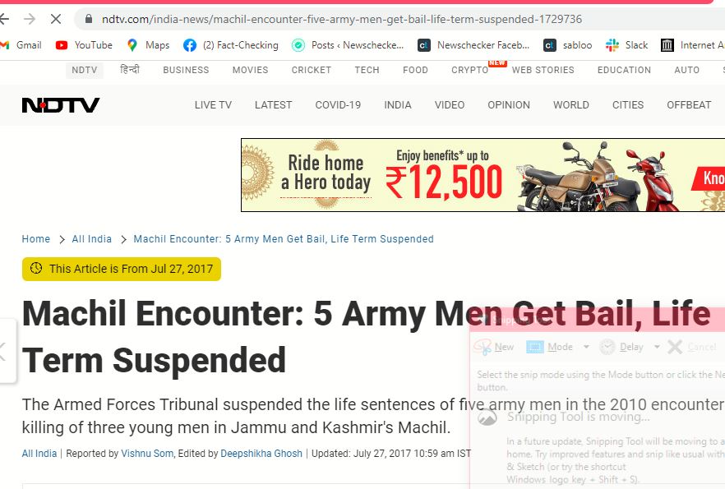
Task: Open the sabloo bookmark
Action: 568,45
